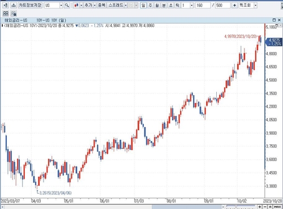Click the 4.5000 price axis label
Viewport: 283px width, 209px height.
(271, 80)
